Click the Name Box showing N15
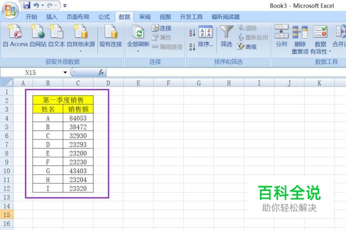The width and height of the screenshot is (346, 230). coord(30,72)
